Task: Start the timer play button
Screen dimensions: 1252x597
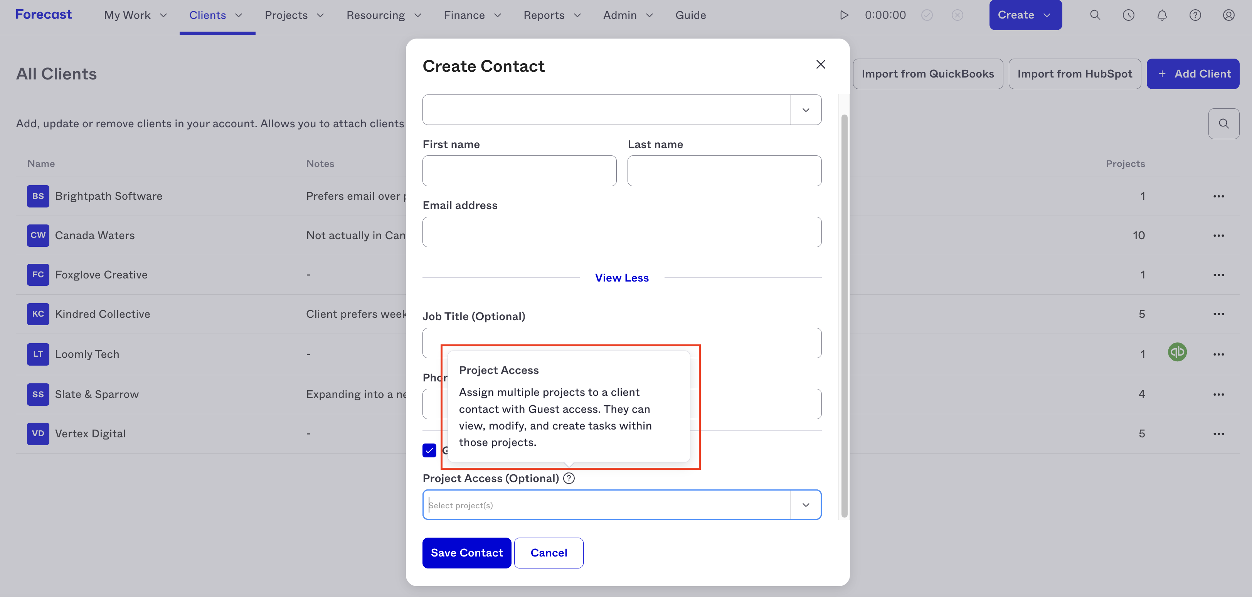Action: pos(844,15)
